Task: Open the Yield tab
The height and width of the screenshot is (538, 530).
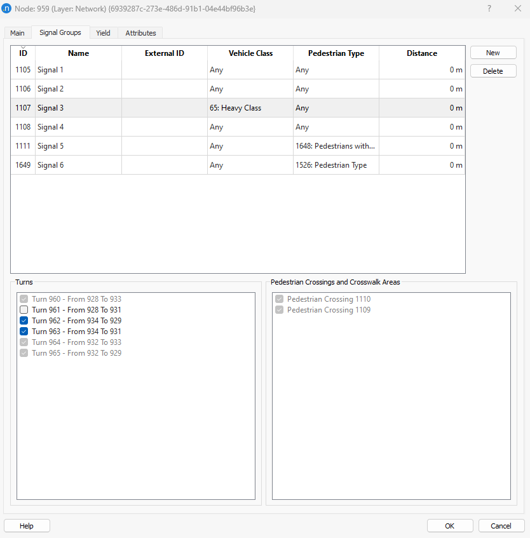Action: pos(103,32)
